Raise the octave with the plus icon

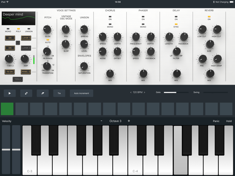[x=129, y=121]
